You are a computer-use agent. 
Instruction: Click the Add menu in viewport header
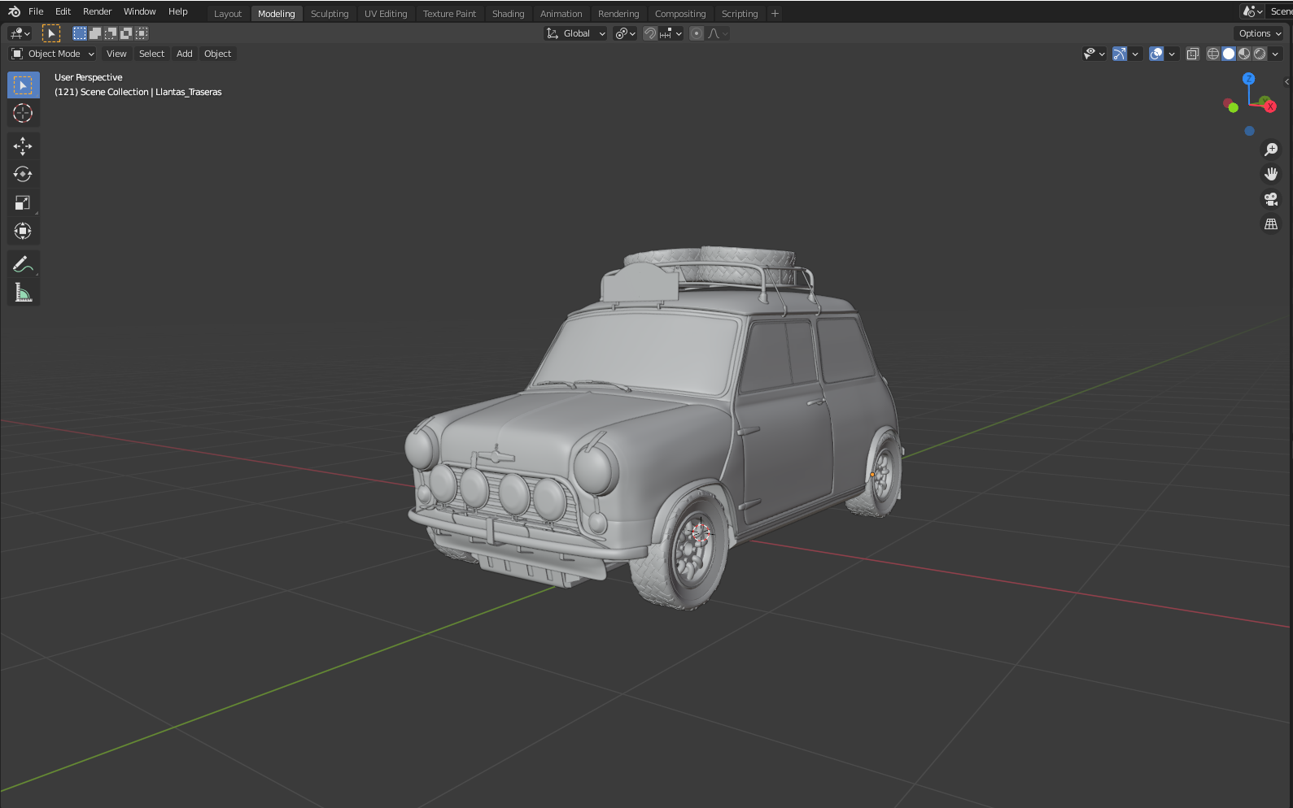[185, 54]
